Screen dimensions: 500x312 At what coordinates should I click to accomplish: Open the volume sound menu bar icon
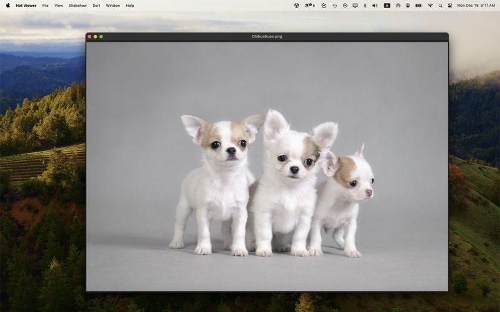[376, 6]
